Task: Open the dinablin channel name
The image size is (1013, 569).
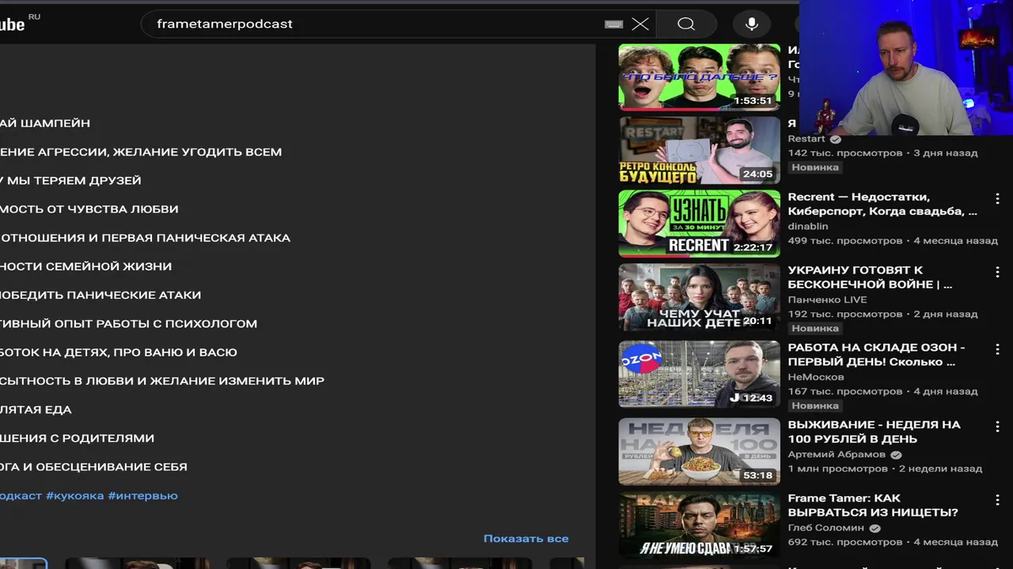Action: 808,226
